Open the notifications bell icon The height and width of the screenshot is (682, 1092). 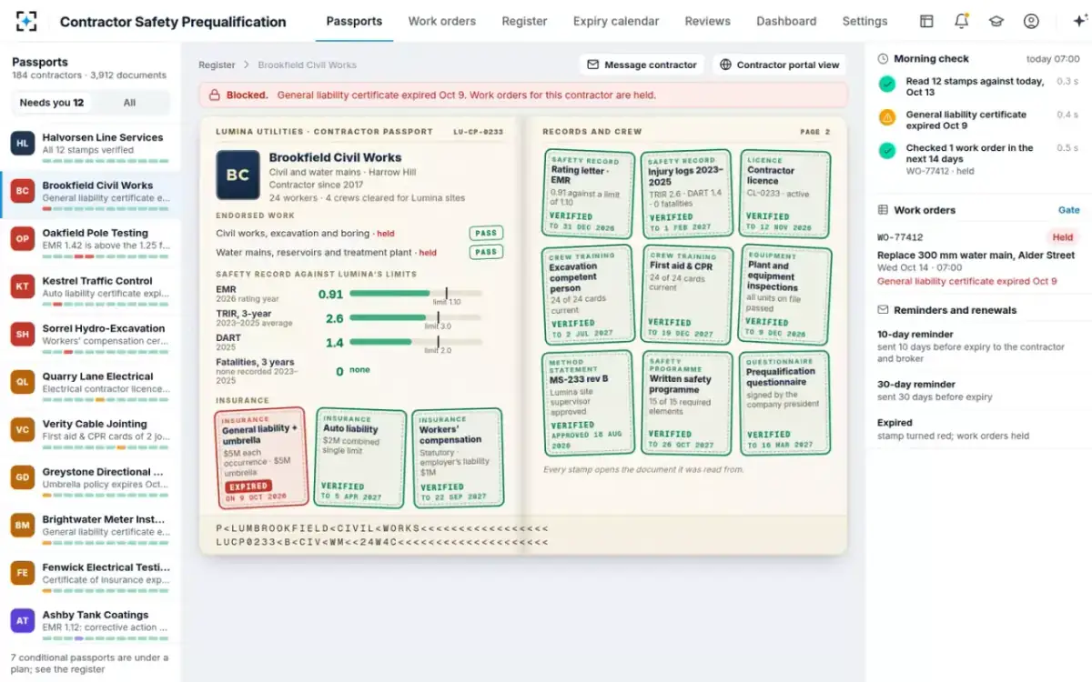(961, 21)
